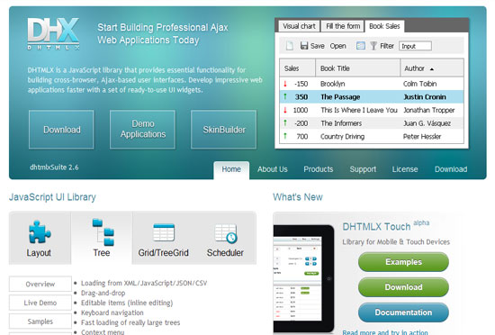Open the Live Demo side tab
The height and width of the screenshot is (335, 495).
[40, 303]
